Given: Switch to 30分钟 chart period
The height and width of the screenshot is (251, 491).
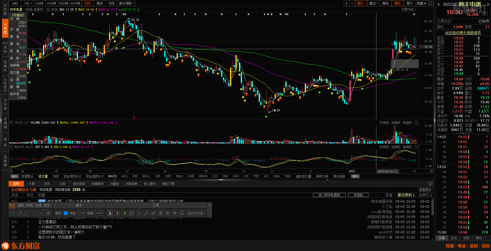Looking at the screenshot, I should click(x=63, y=3).
